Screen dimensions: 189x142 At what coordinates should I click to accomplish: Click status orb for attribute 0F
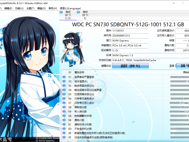click(x=64, y=137)
